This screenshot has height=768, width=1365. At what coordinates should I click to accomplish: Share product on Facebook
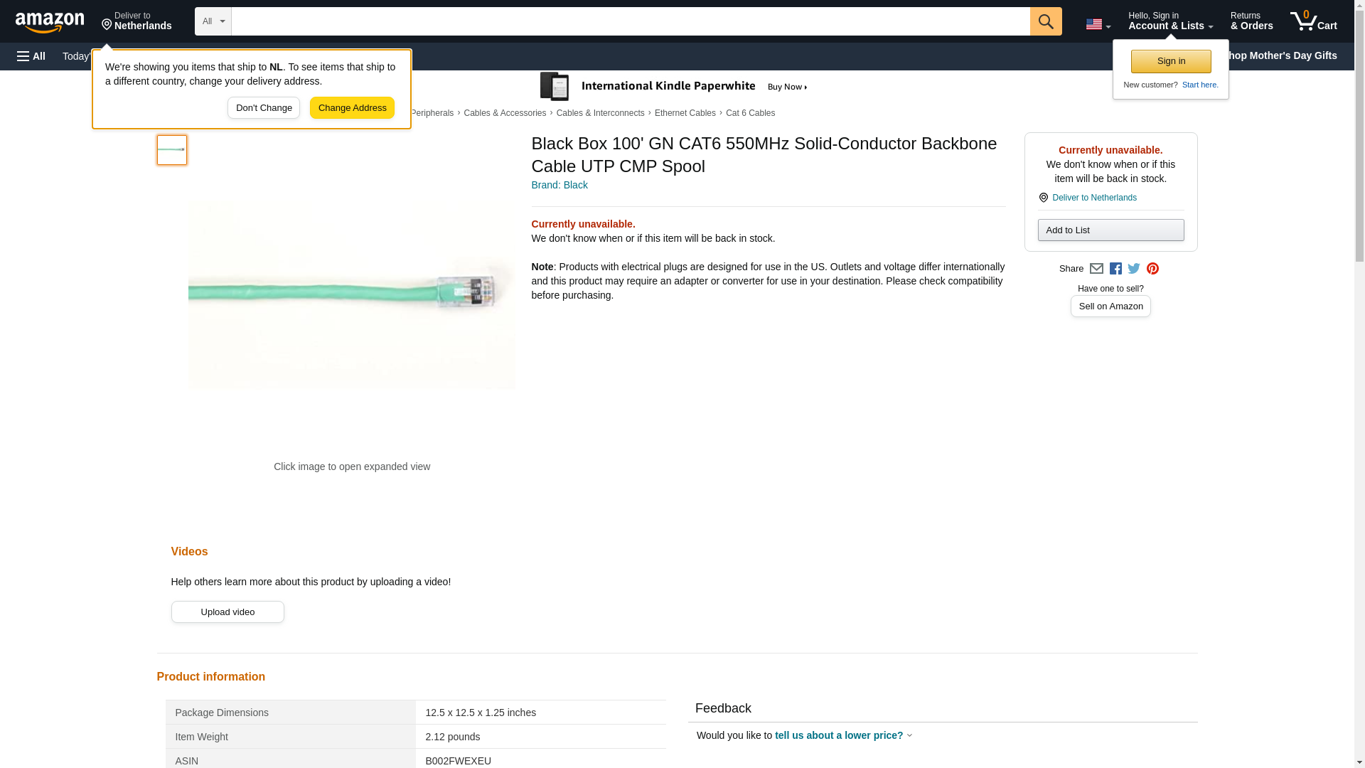coord(1115,269)
